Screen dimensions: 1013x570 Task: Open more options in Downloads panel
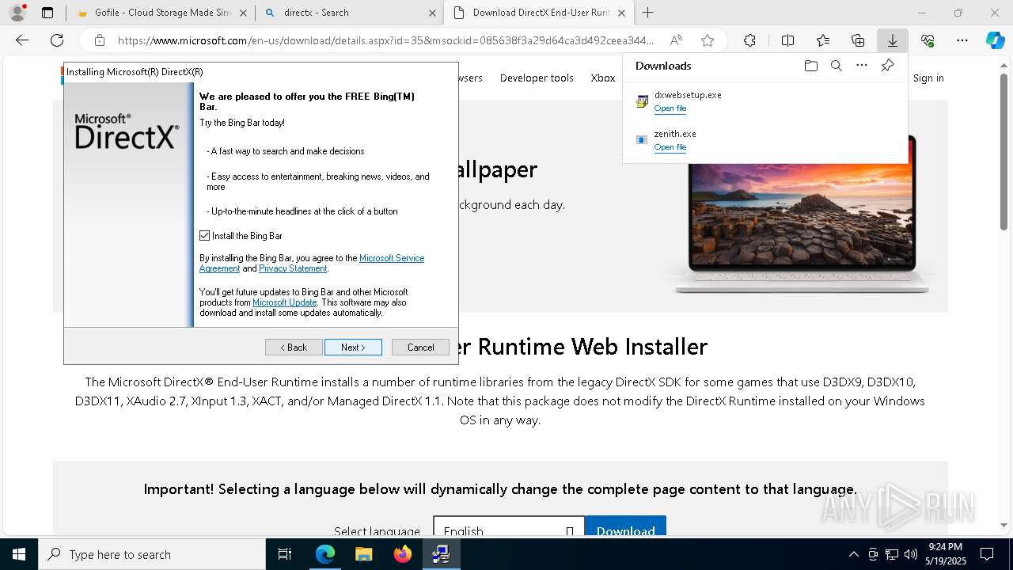click(x=862, y=66)
